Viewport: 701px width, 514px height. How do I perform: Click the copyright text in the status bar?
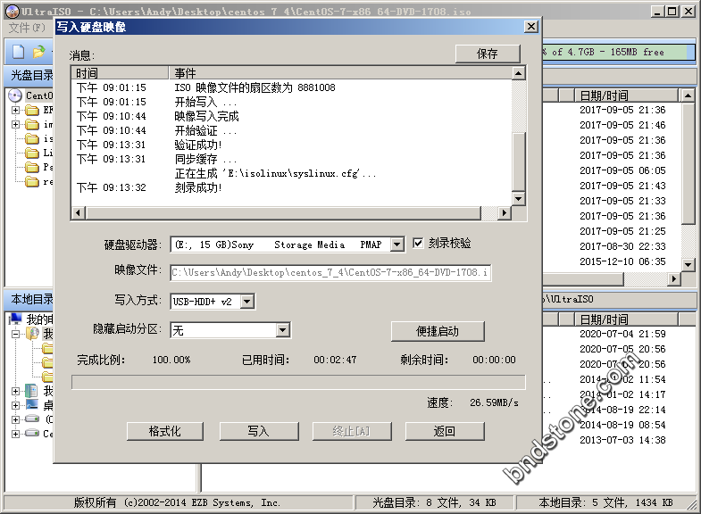point(177,502)
